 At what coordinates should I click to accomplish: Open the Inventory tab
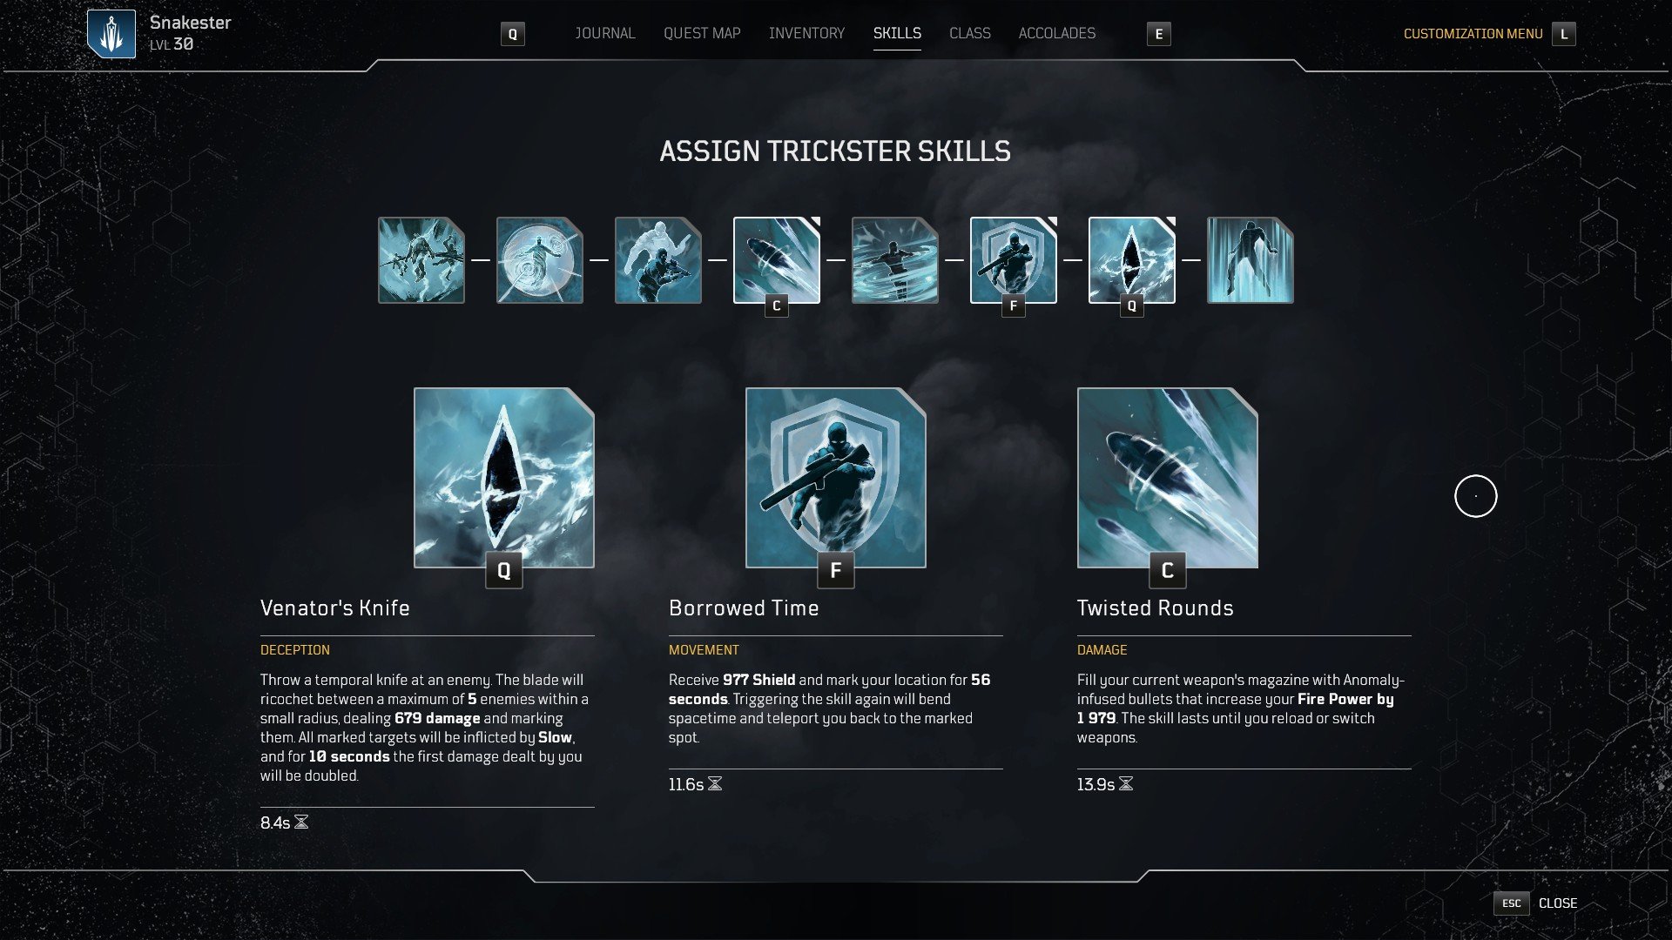[x=806, y=33]
